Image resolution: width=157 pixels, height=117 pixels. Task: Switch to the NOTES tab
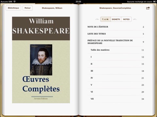point(126,19)
